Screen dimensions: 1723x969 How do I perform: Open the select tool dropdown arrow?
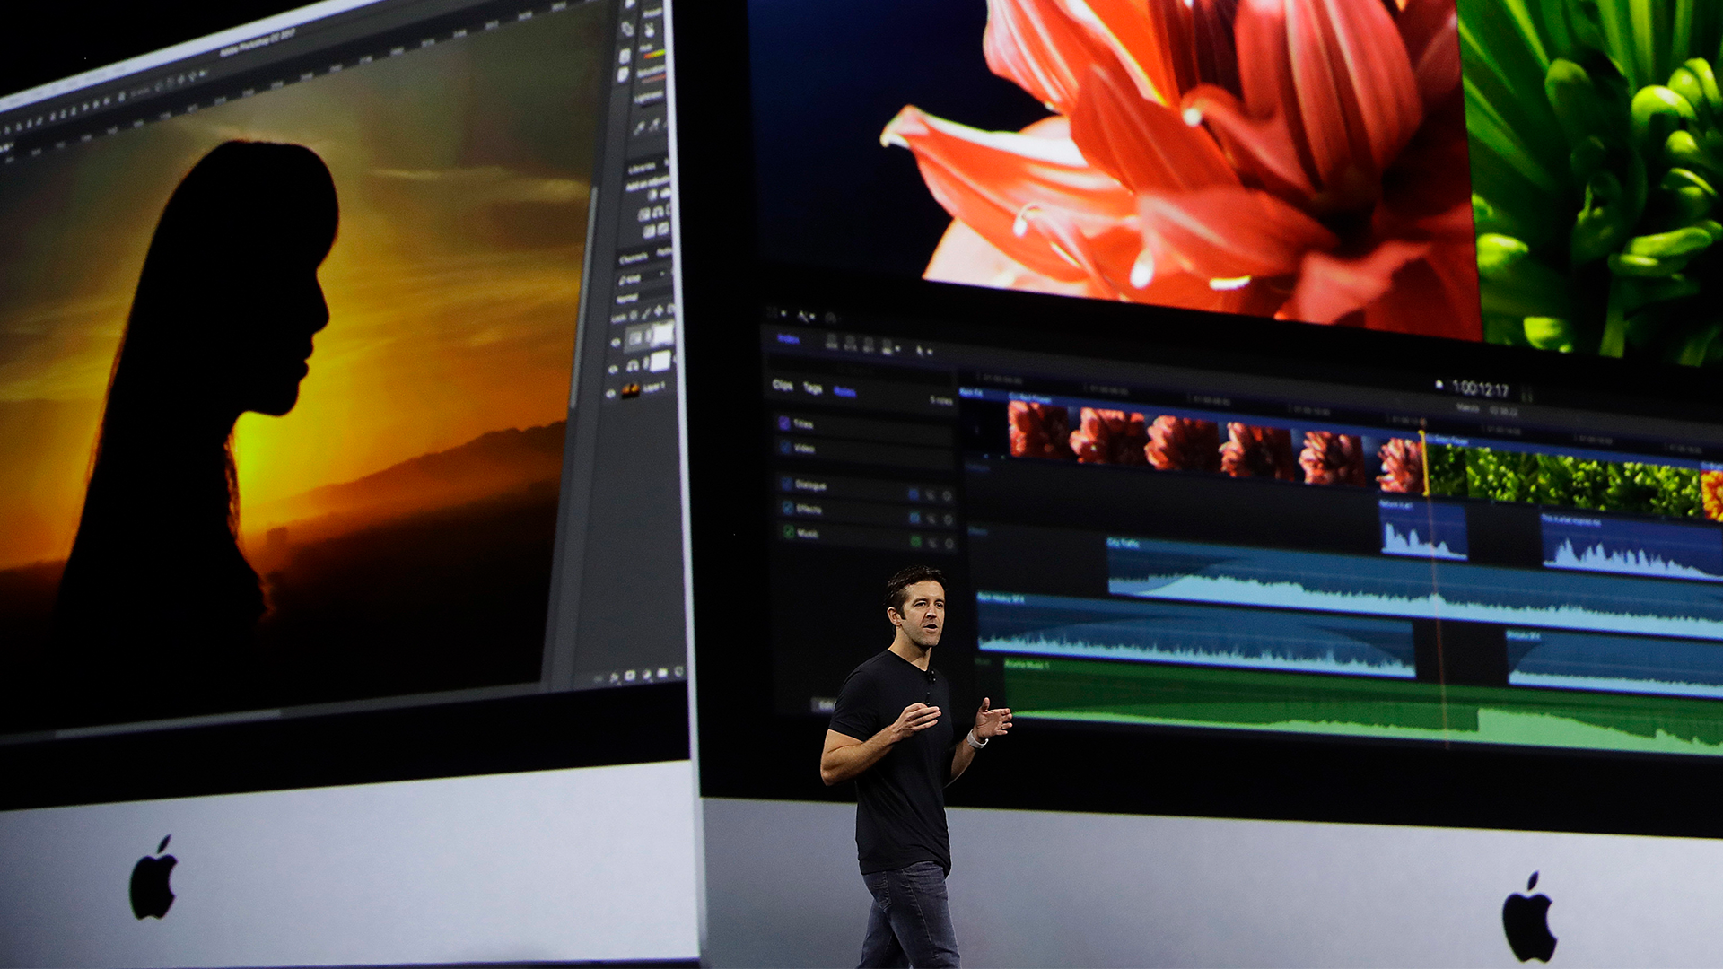[x=930, y=352]
